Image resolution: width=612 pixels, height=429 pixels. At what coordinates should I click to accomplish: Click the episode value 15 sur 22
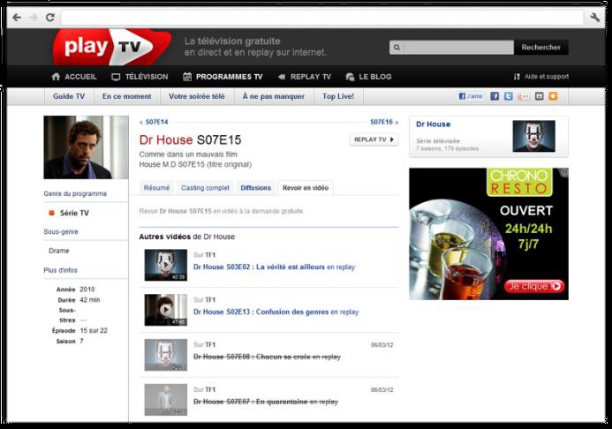pyautogui.click(x=94, y=331)
